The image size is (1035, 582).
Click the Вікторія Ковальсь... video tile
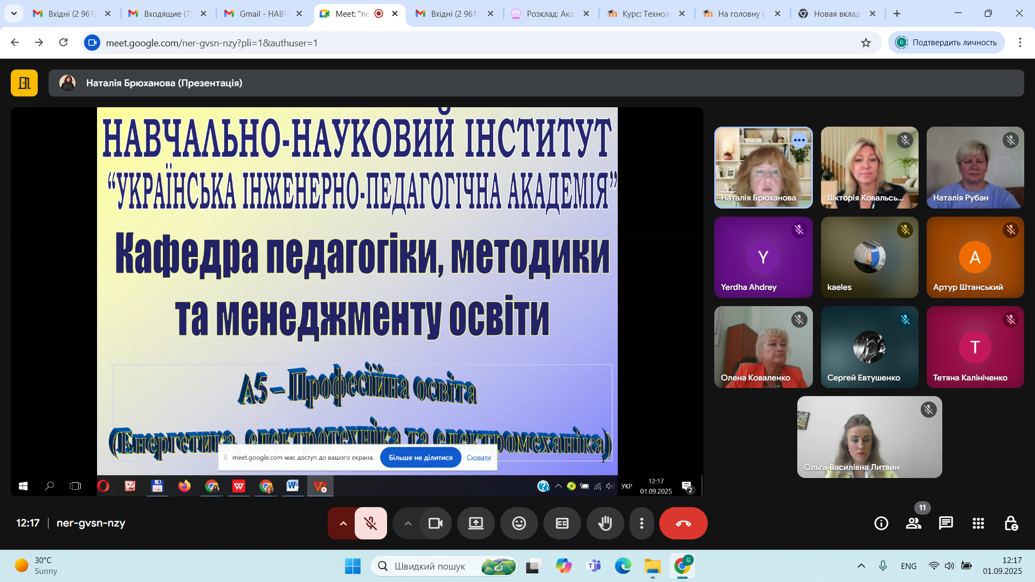870,168
